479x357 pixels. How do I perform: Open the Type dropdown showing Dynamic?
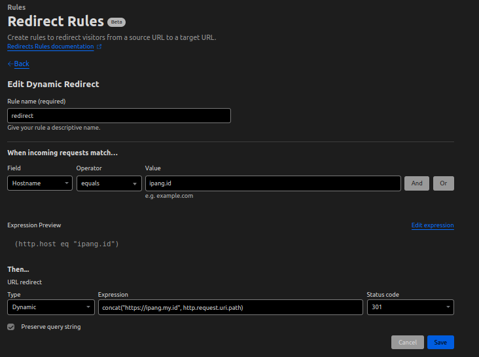point(51,307)
